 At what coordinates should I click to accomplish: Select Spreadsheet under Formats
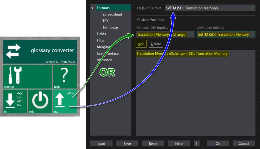[x=112, y=14]
